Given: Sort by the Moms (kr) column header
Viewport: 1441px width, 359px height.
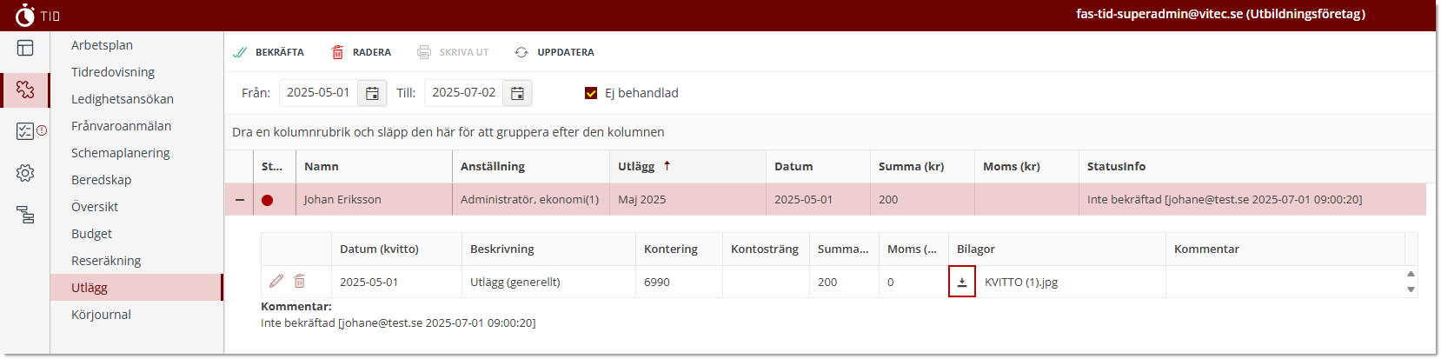Looking at the screenshot, I should point(1026,166).
